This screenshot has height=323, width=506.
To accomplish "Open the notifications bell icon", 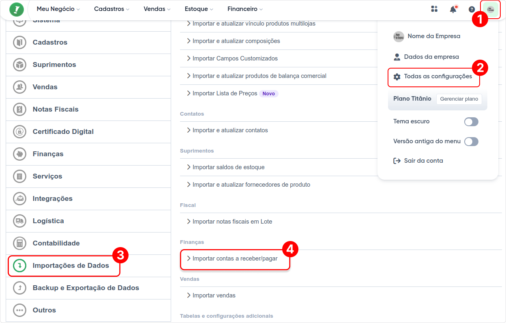I will (x=453, y=9).
